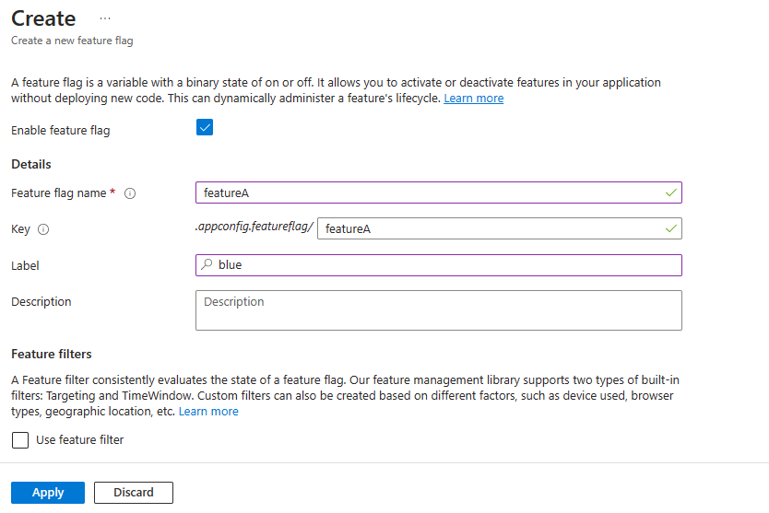Click the green validation checkmark in Key field
The image size is (769, 513).
(x=670, y=228)
